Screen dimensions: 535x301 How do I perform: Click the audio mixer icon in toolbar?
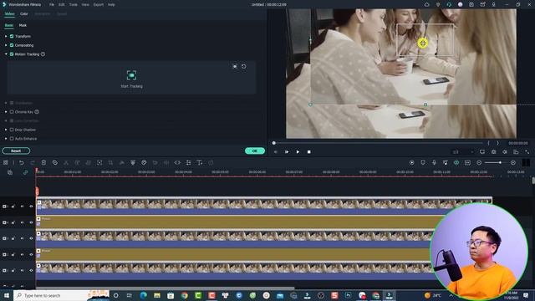[x=446, y=163]
